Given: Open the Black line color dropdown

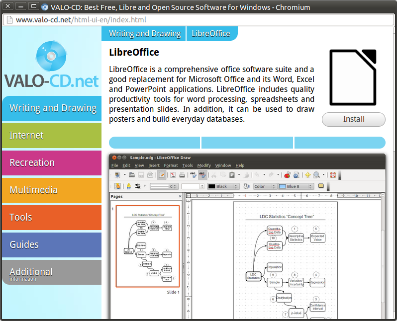Looking at the screenshot, I should (223, 186).
